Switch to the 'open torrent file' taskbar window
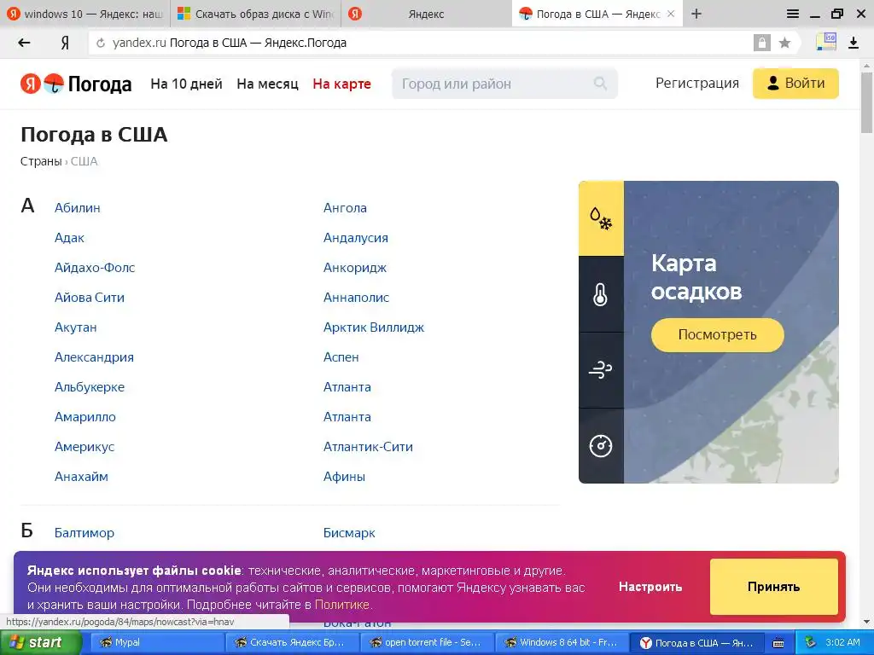Image resolution: width=874 pixels, height=655 pixels. (427, 643)
